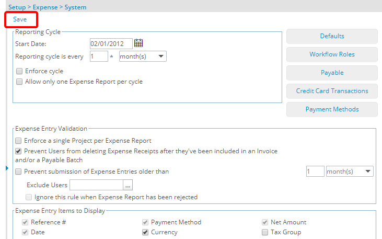The image size is (382, 239).
Task: Open Workflow Roles settings
Action: [x=332, y=54]
